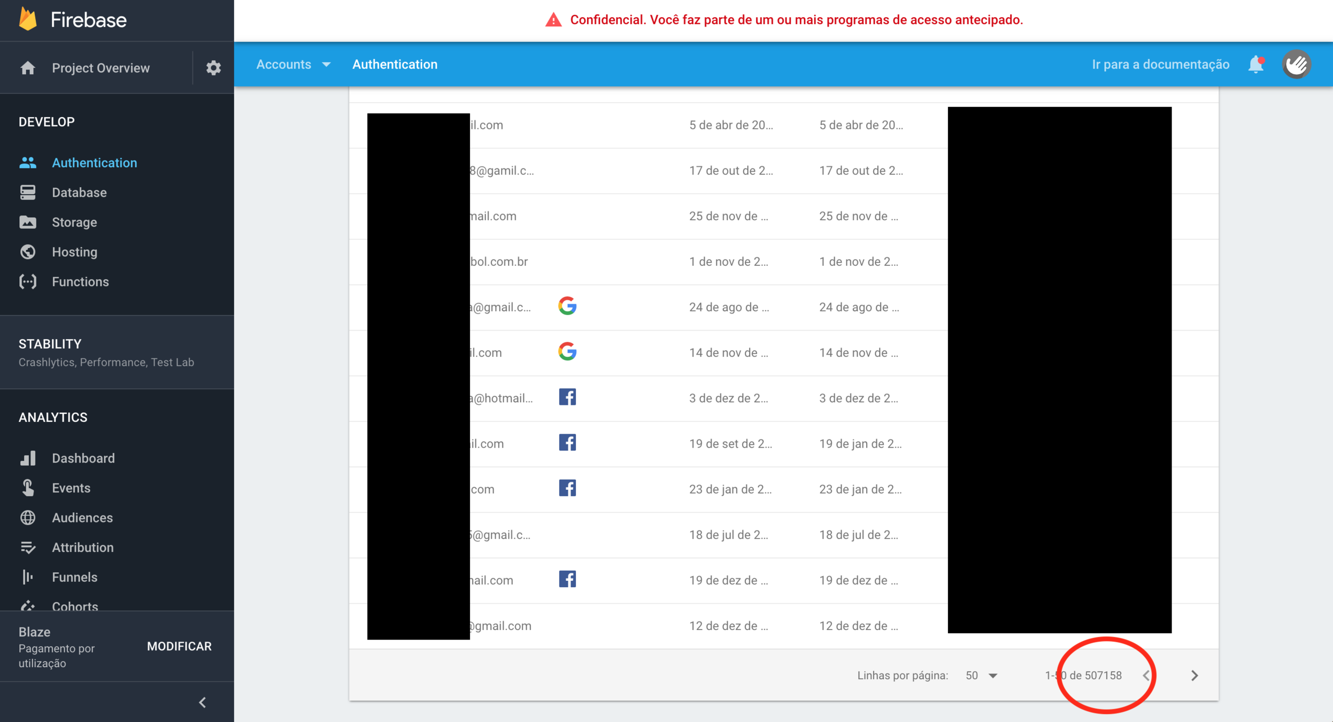The height and width of the screenshot is (722, 1333).
Task: Open Functions in sidebar
Action: click(80, 282)
